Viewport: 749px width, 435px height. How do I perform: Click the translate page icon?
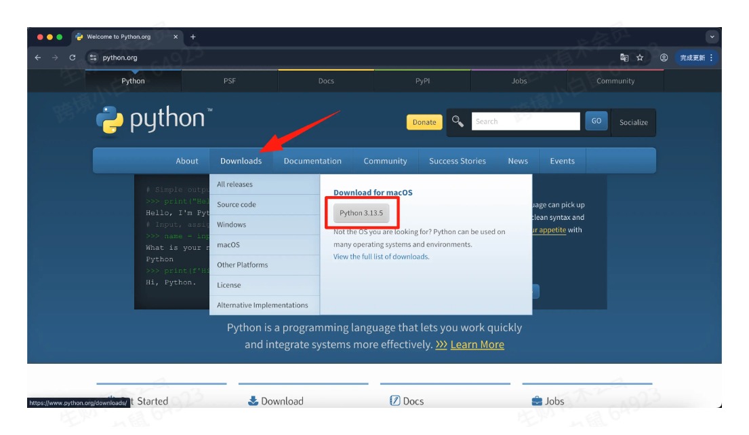click(624, 58)
